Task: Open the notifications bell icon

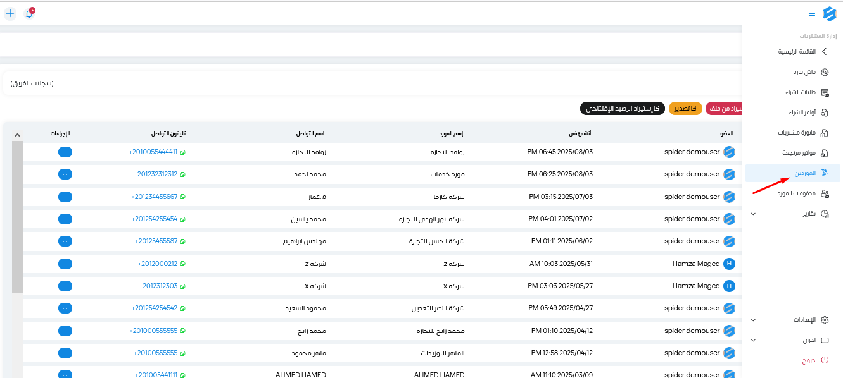Action: pos(29,13)
